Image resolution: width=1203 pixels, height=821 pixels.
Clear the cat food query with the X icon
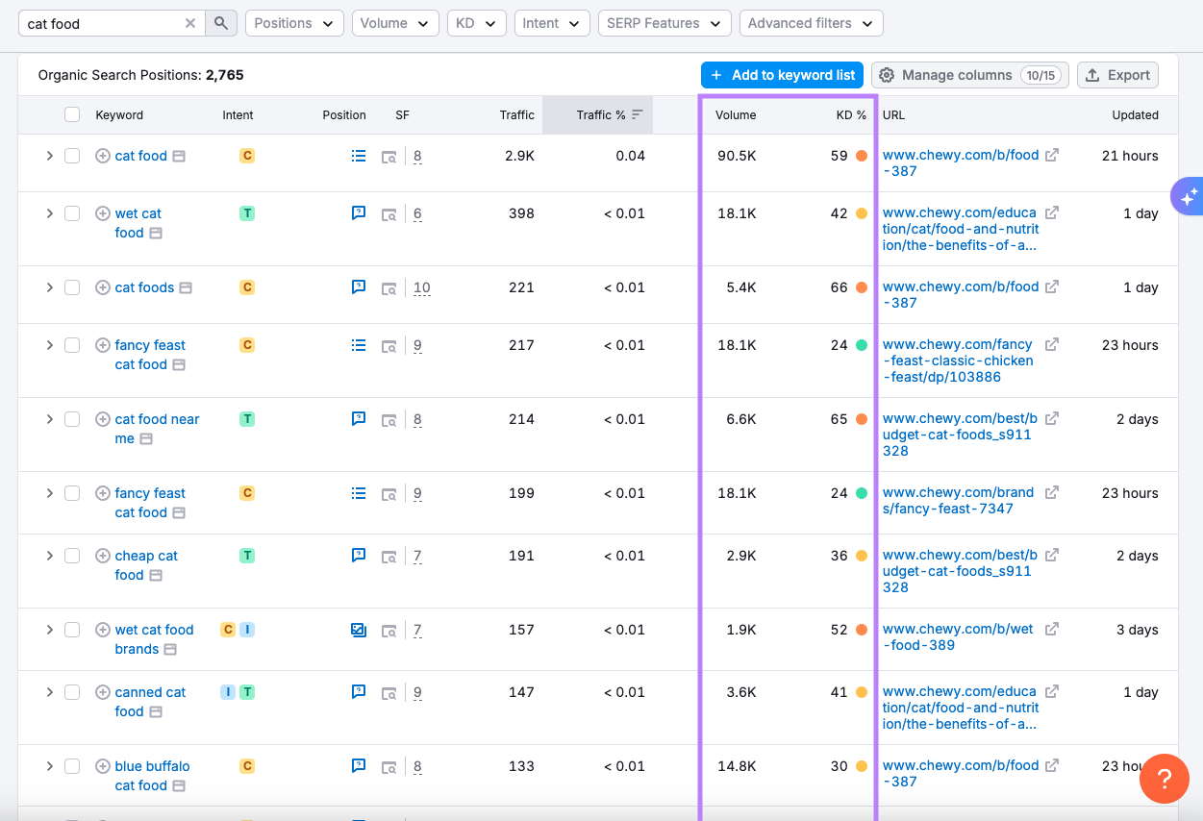coord(190,22)
